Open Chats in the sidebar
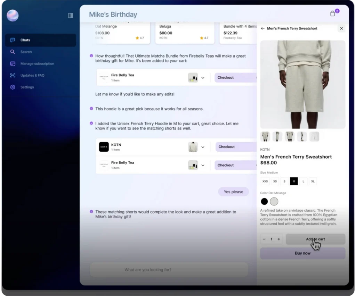The height and width of the screenshot is (296, 356). (41, 40)
